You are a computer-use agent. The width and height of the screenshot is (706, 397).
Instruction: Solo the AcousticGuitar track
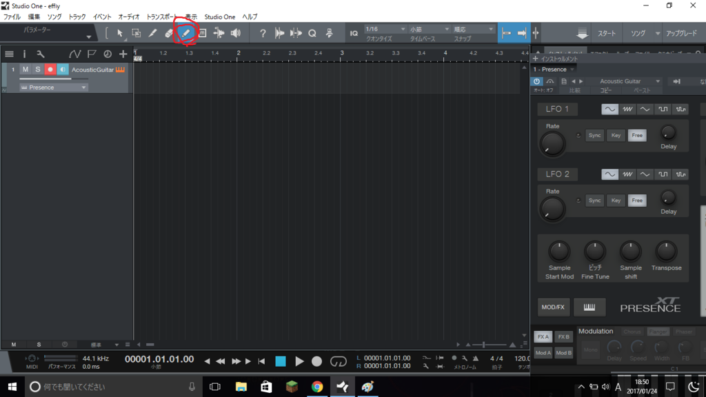point(38,70)
